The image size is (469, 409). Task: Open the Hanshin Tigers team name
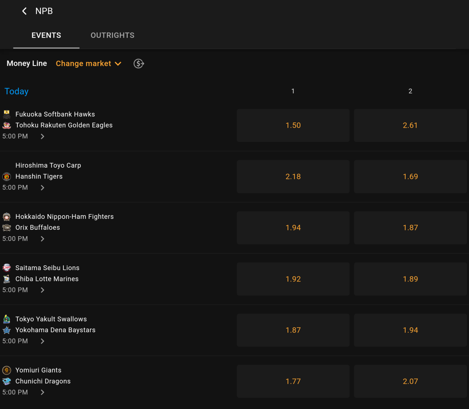39,176
